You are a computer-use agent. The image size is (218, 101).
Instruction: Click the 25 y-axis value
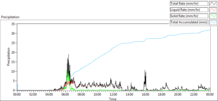click(x=13, y=43)
